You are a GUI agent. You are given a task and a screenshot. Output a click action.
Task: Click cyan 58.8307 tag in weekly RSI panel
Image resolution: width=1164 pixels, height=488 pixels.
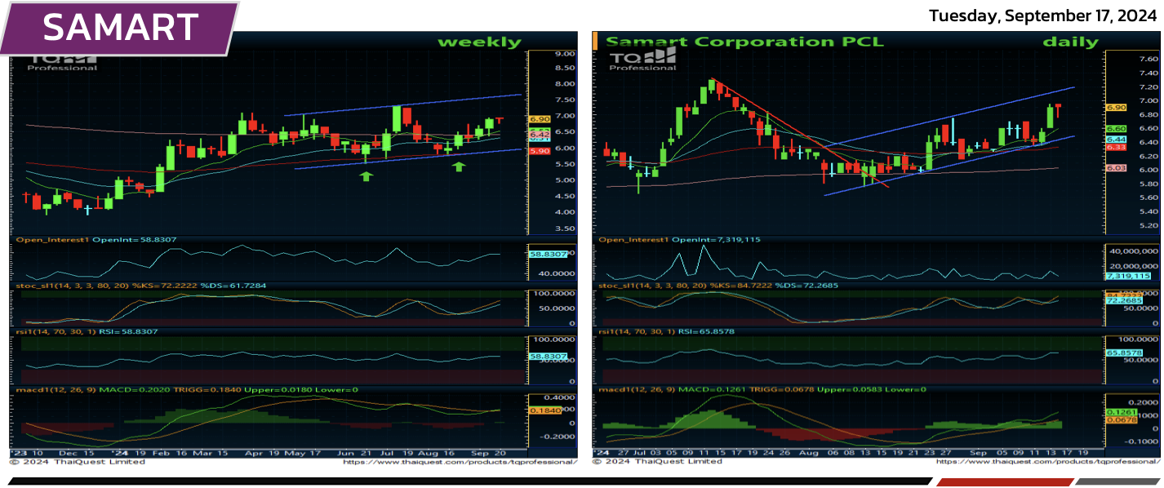(x=548, y=357)
